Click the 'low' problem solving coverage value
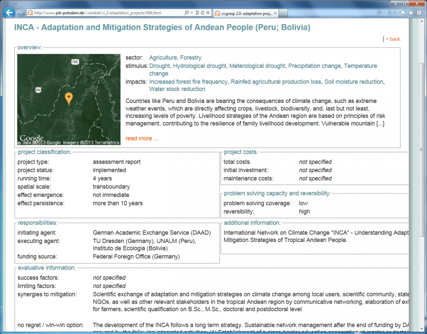427x334 pixels. click(303, 204)
